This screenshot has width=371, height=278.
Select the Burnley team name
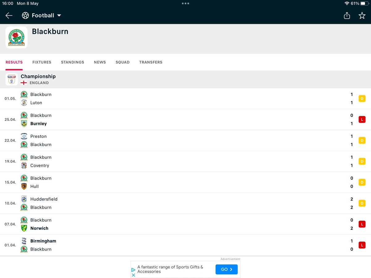click(x=39, y=124)
